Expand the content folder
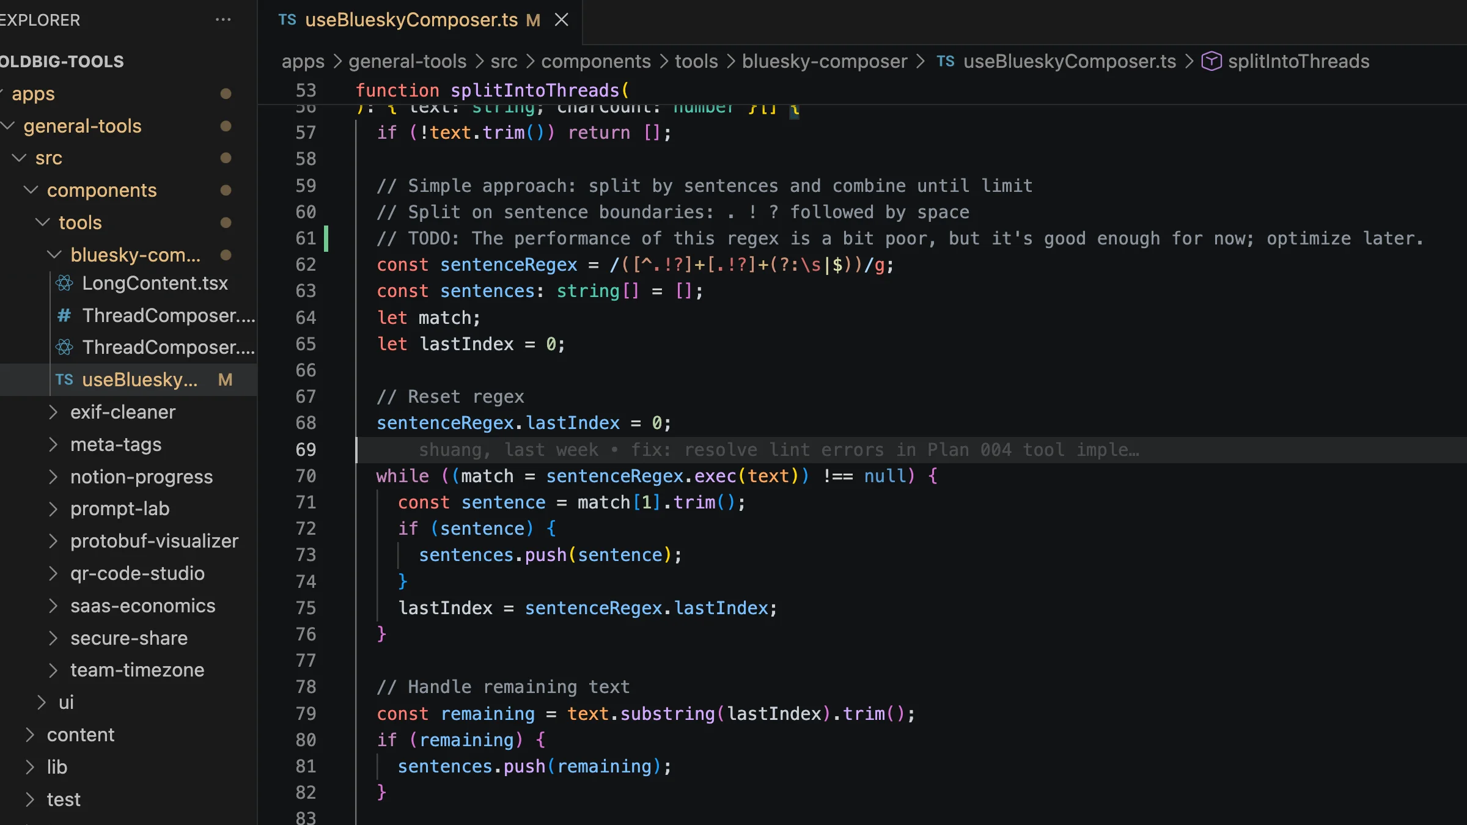The width and height of the screenshot is (1467, 825). [30, 735]
